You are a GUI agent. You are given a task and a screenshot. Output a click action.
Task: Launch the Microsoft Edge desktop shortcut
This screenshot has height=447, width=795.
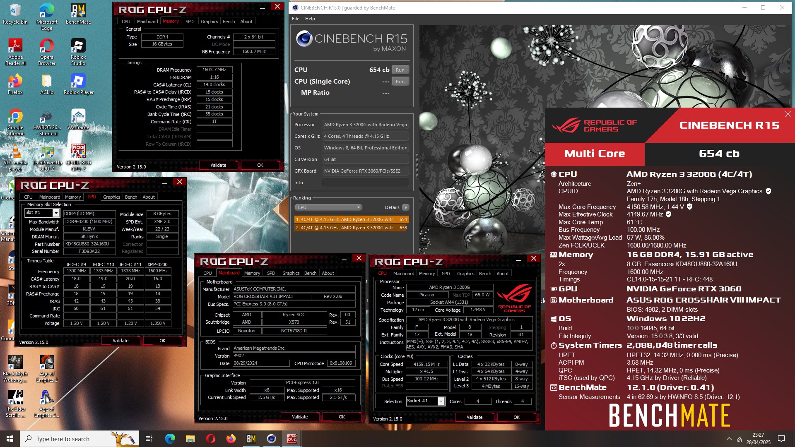47,17
